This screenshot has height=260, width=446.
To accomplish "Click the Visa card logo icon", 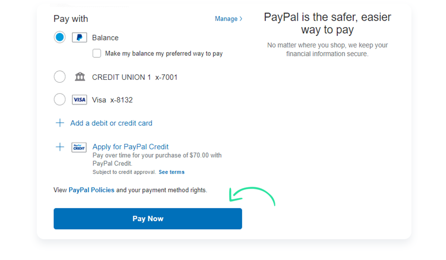I will [79, 100].
